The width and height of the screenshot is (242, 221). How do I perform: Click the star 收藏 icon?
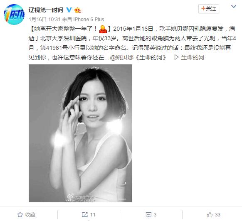point(20,214)
